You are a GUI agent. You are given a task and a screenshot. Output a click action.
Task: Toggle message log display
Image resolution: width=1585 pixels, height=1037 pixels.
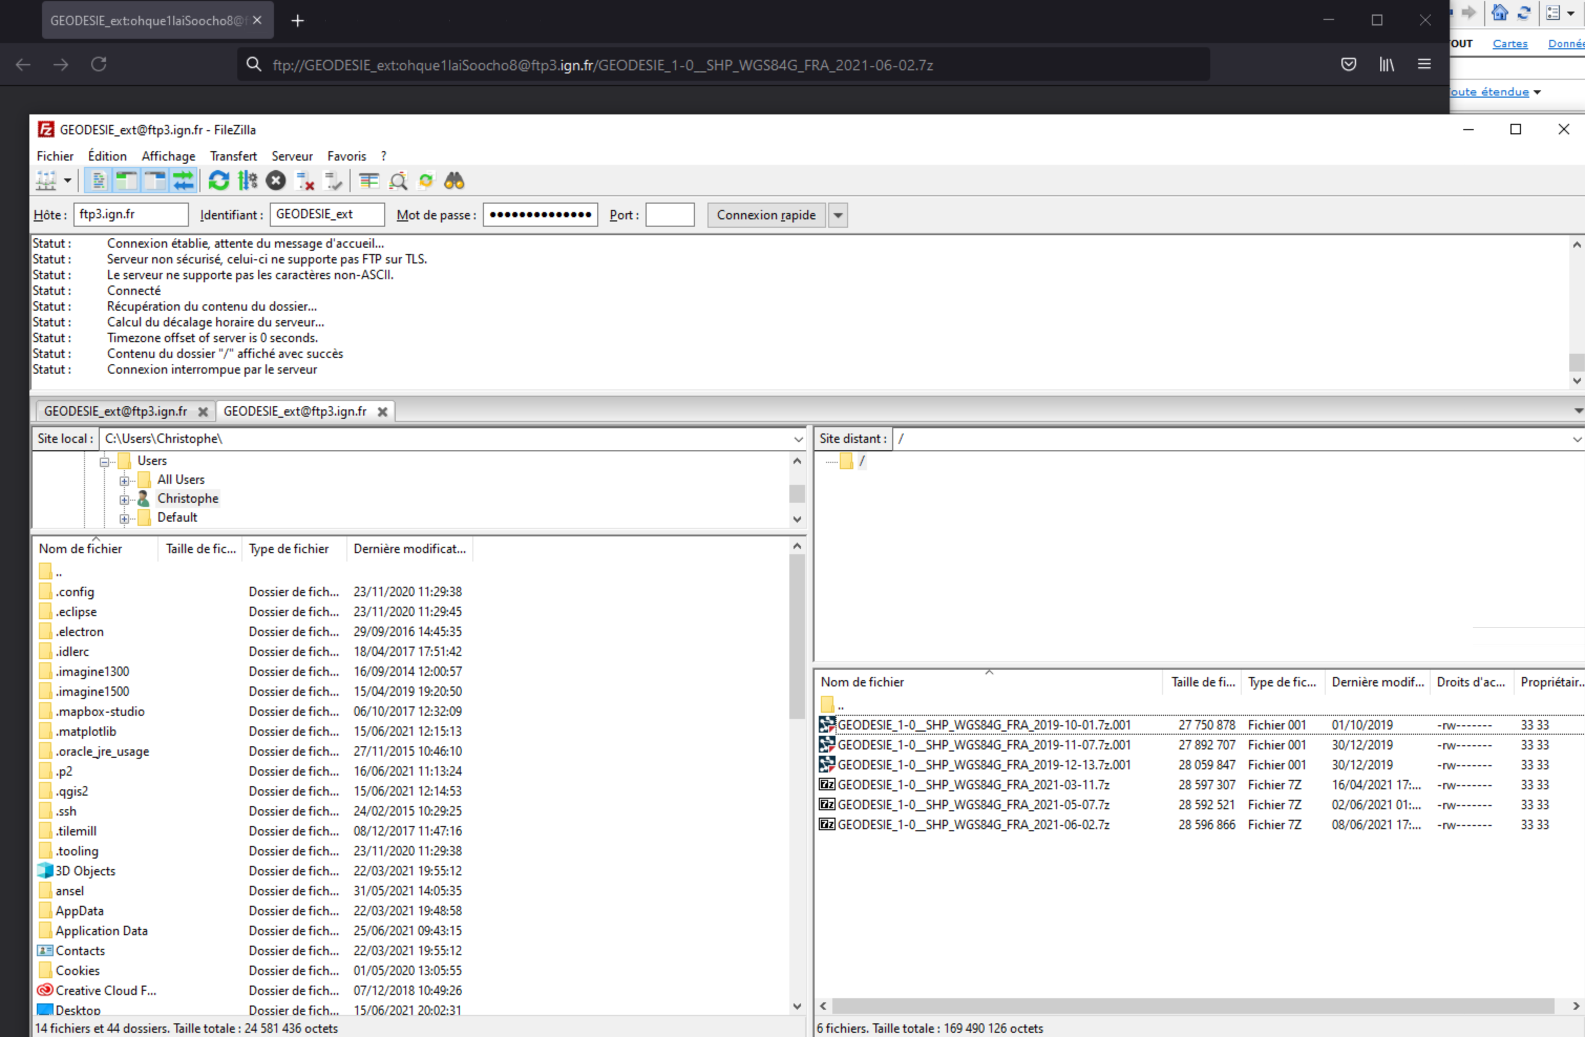click(x=99, y=181)
